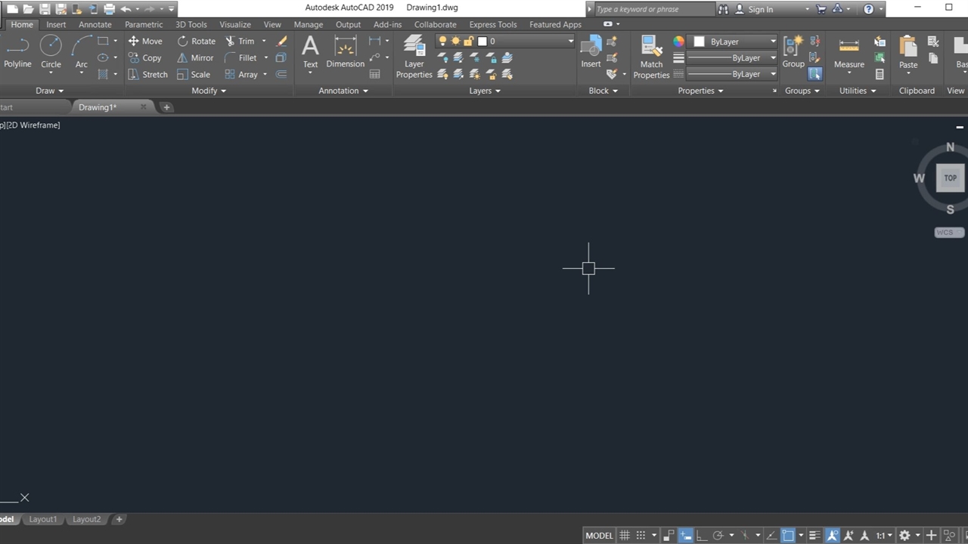The image size is (968, 544).
Task: Activate the Rotate tool
Action: tap(196, 42)
